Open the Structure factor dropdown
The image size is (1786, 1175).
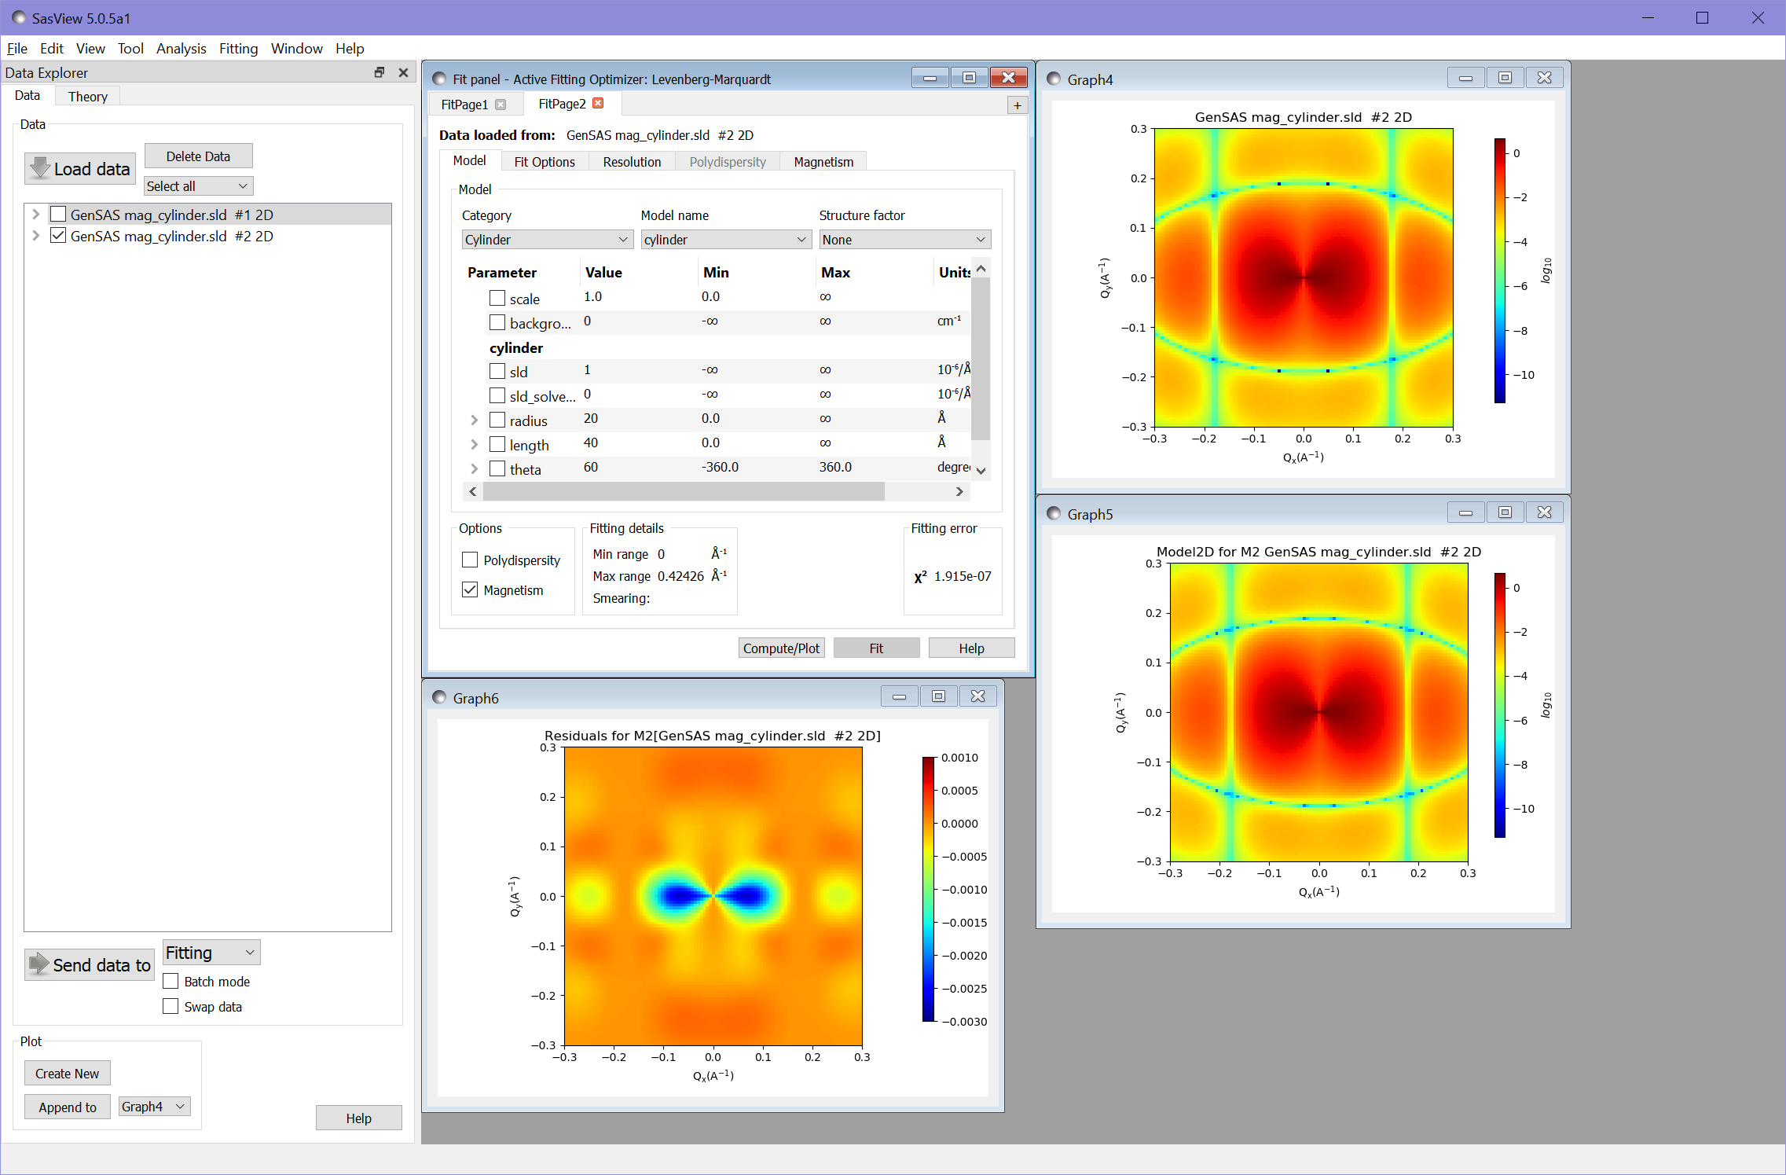point(904,240)
